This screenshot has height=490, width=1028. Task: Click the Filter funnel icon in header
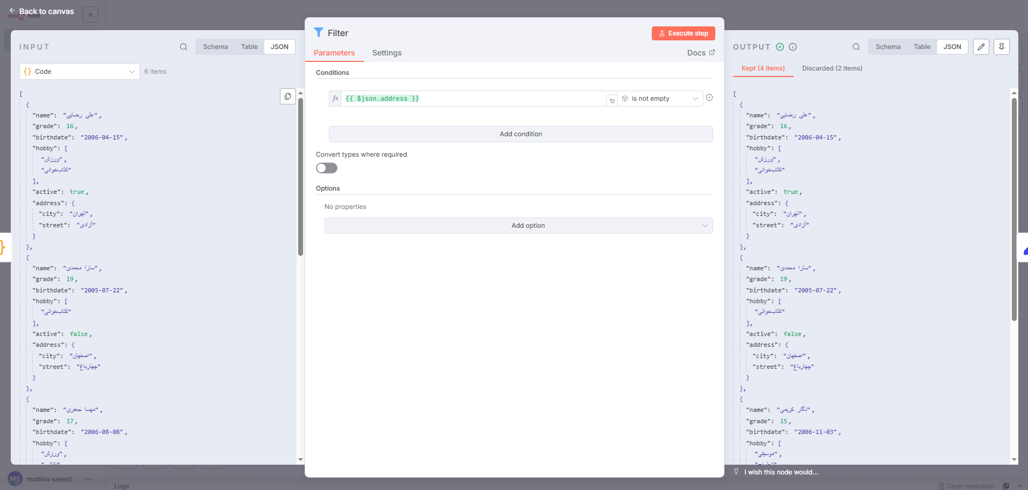click(319, 33)
